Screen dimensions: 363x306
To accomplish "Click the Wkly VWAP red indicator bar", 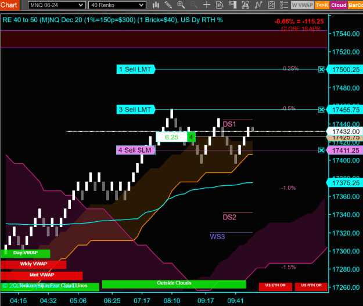I will (x=34, y=264).
